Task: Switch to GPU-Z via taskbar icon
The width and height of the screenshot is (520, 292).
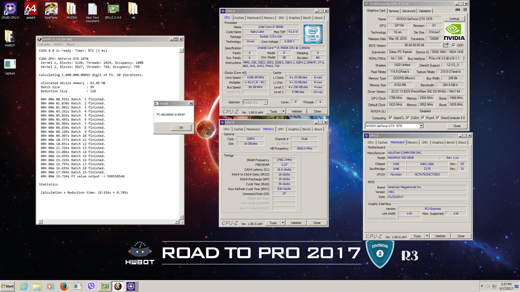Action: (105, 286)
